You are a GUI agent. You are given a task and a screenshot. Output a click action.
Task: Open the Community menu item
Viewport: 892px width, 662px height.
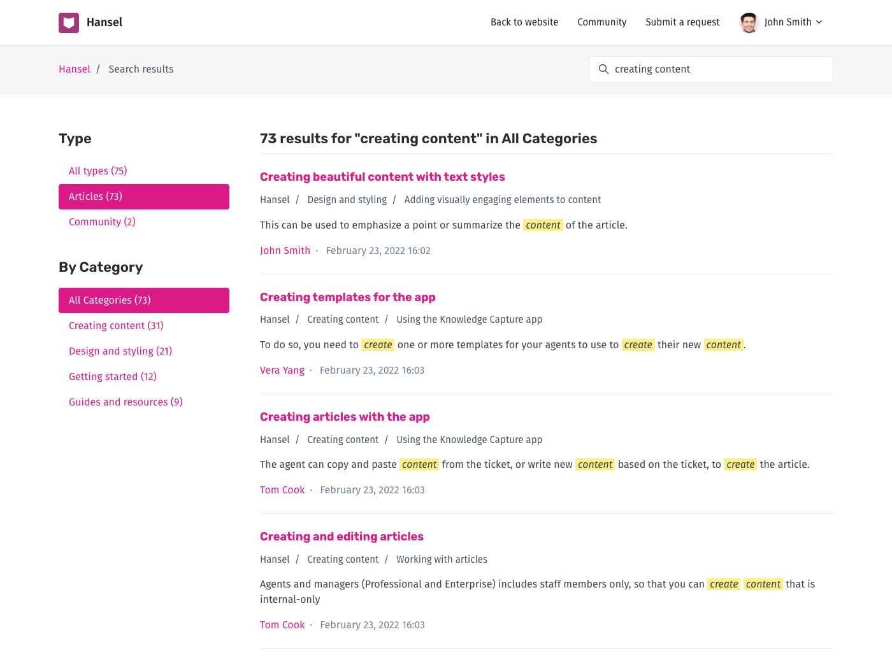coord(601,22)
